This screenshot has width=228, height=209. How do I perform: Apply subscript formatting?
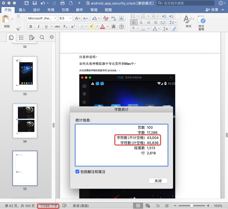coord(65,26)
